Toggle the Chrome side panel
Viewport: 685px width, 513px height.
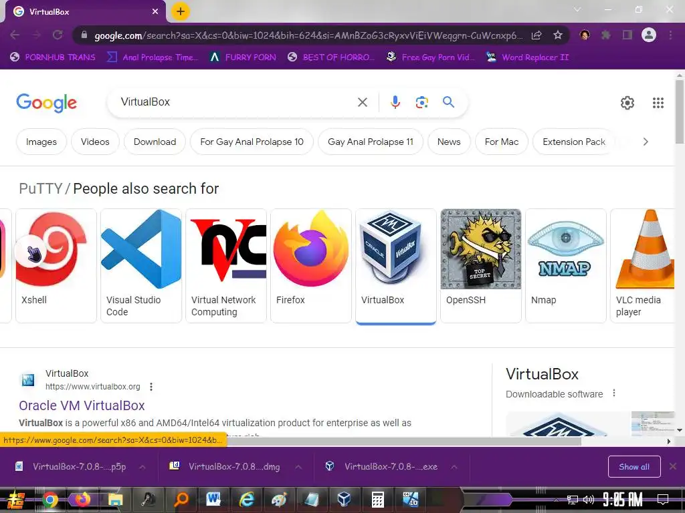tap(627, 35)
